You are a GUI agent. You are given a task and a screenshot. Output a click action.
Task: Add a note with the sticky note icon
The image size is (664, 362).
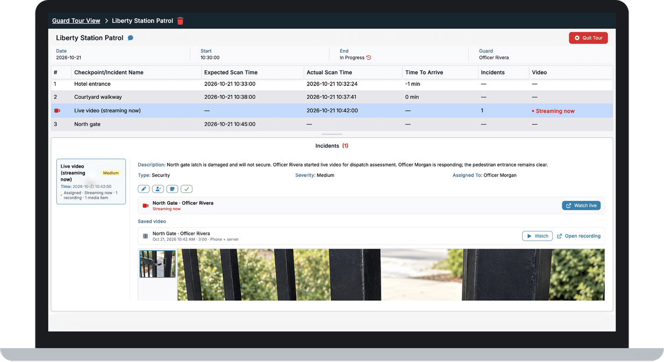click(172, 189)
